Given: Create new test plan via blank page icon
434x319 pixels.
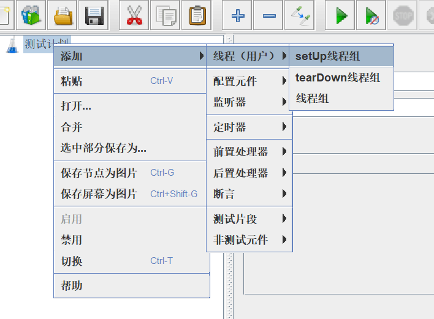Looking at the screenshot, I should [x=6, y=15].
